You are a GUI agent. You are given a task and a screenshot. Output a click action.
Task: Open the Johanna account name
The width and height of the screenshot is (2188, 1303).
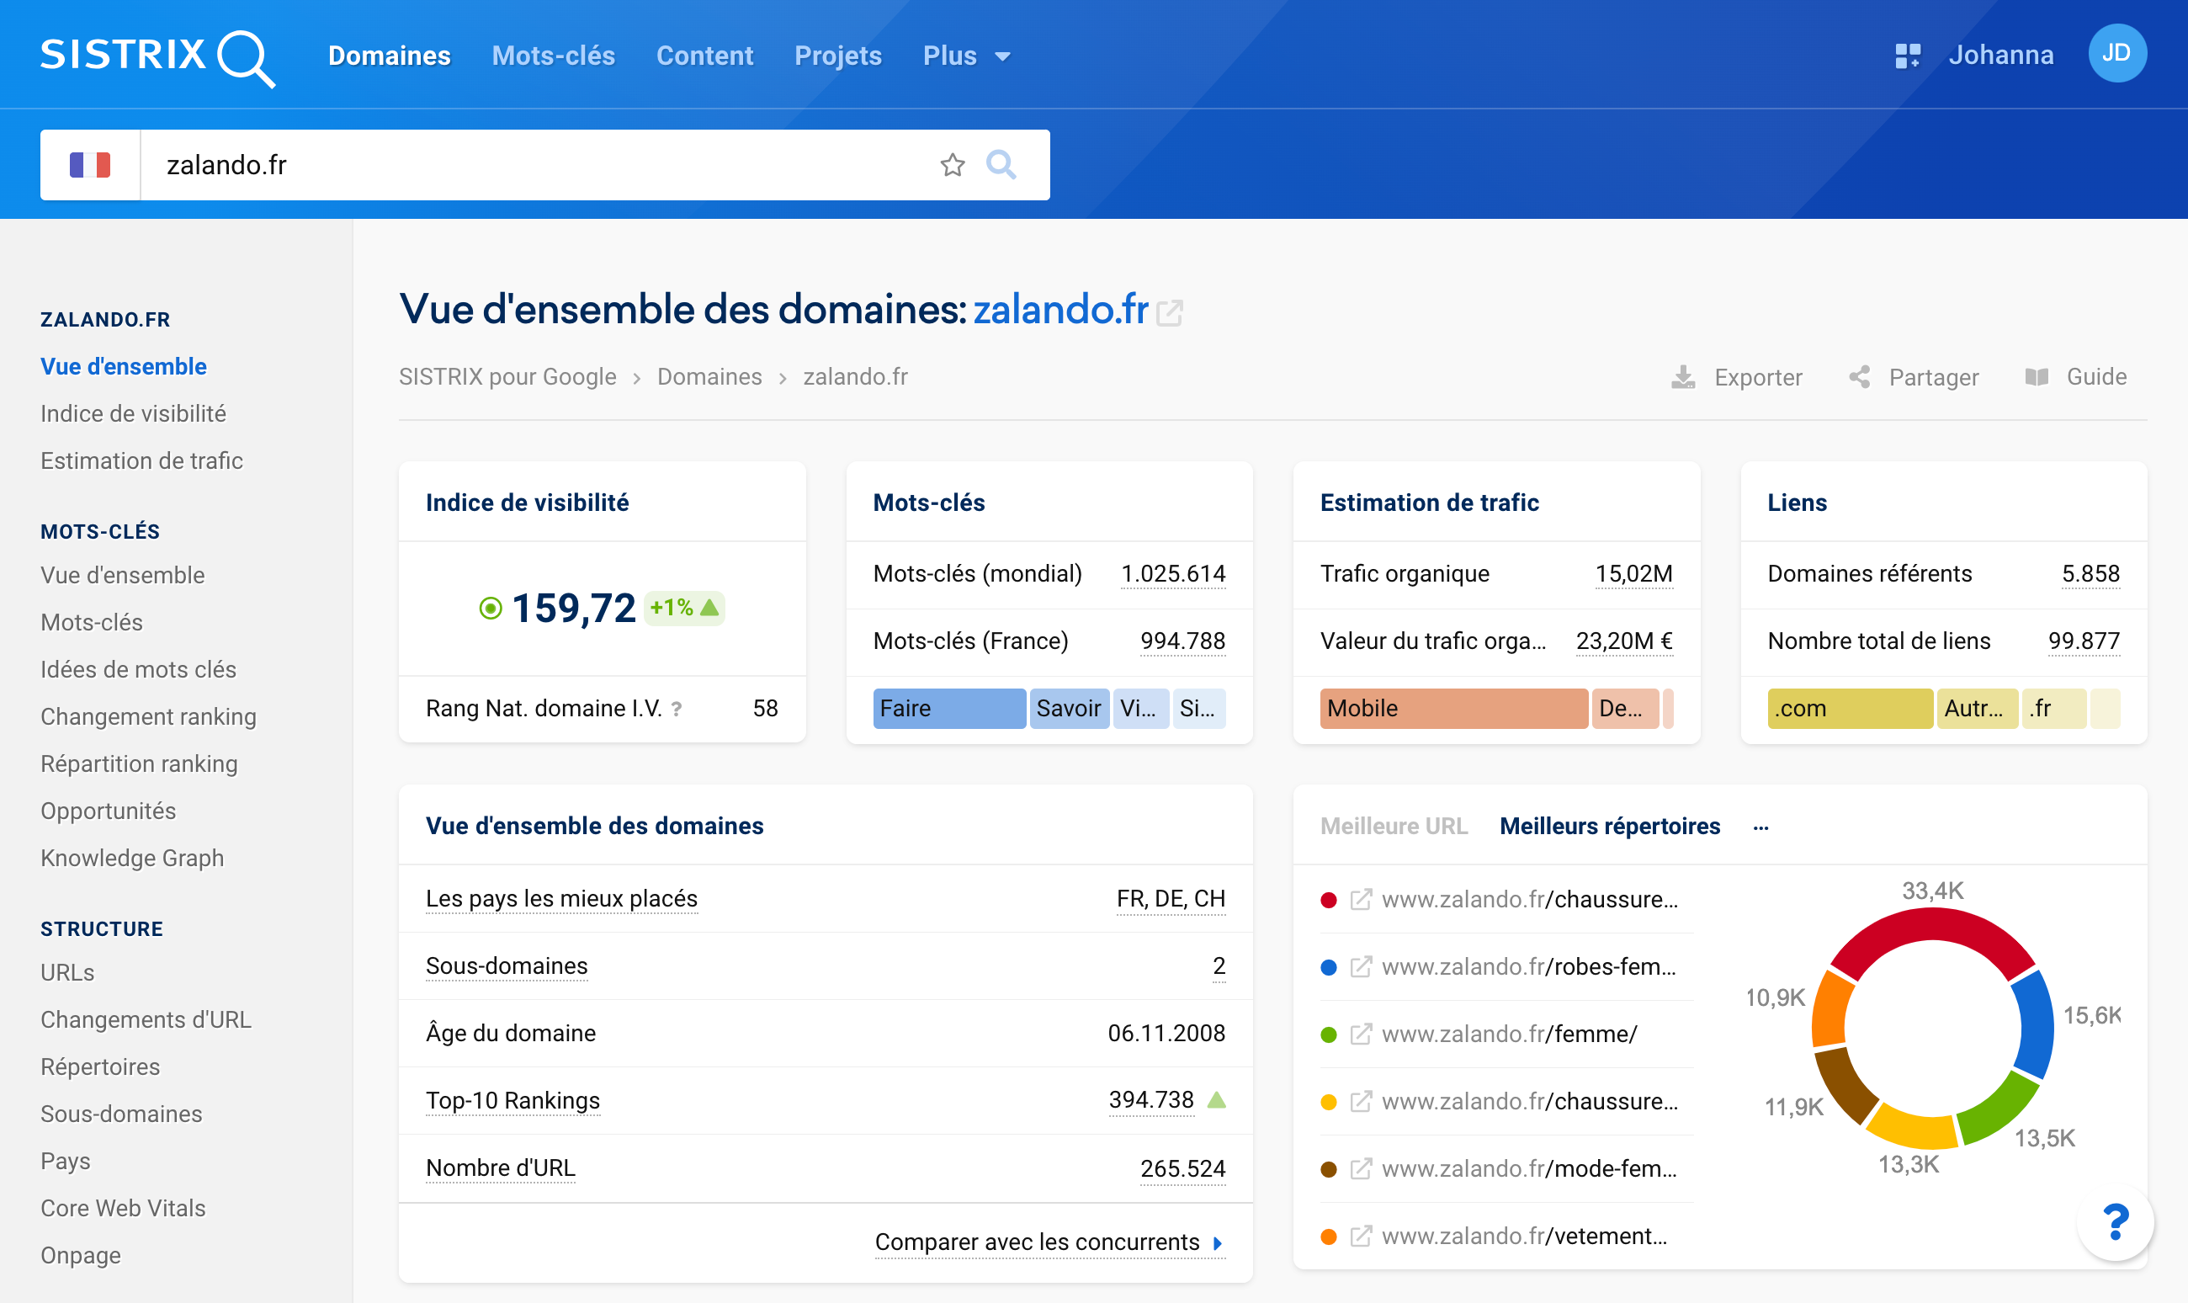2000,56
